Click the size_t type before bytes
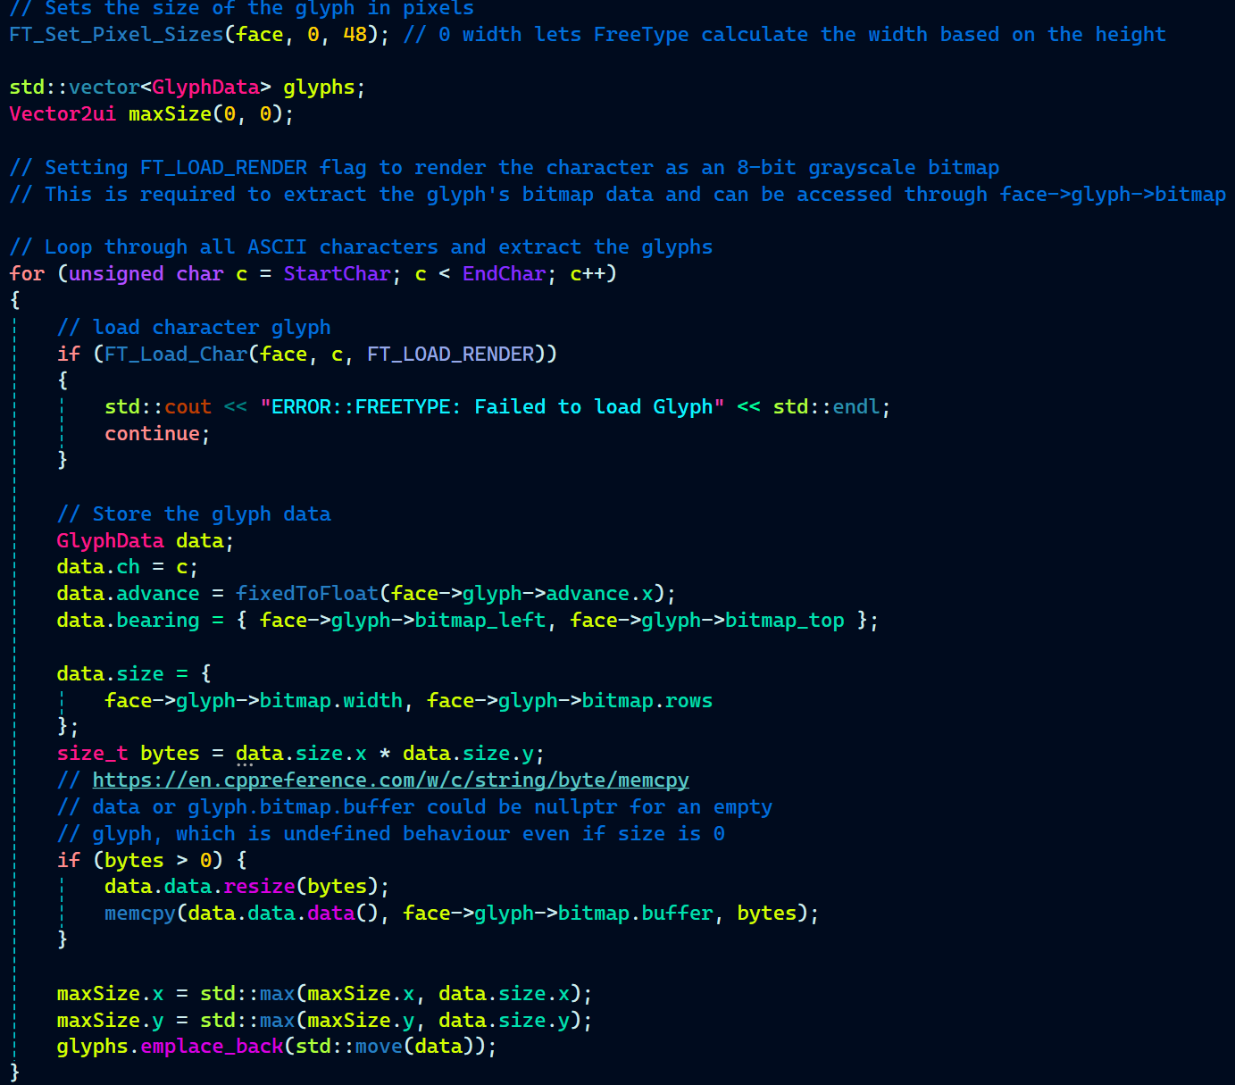Screen dimensions: 1235x1085 click(92, 754)
